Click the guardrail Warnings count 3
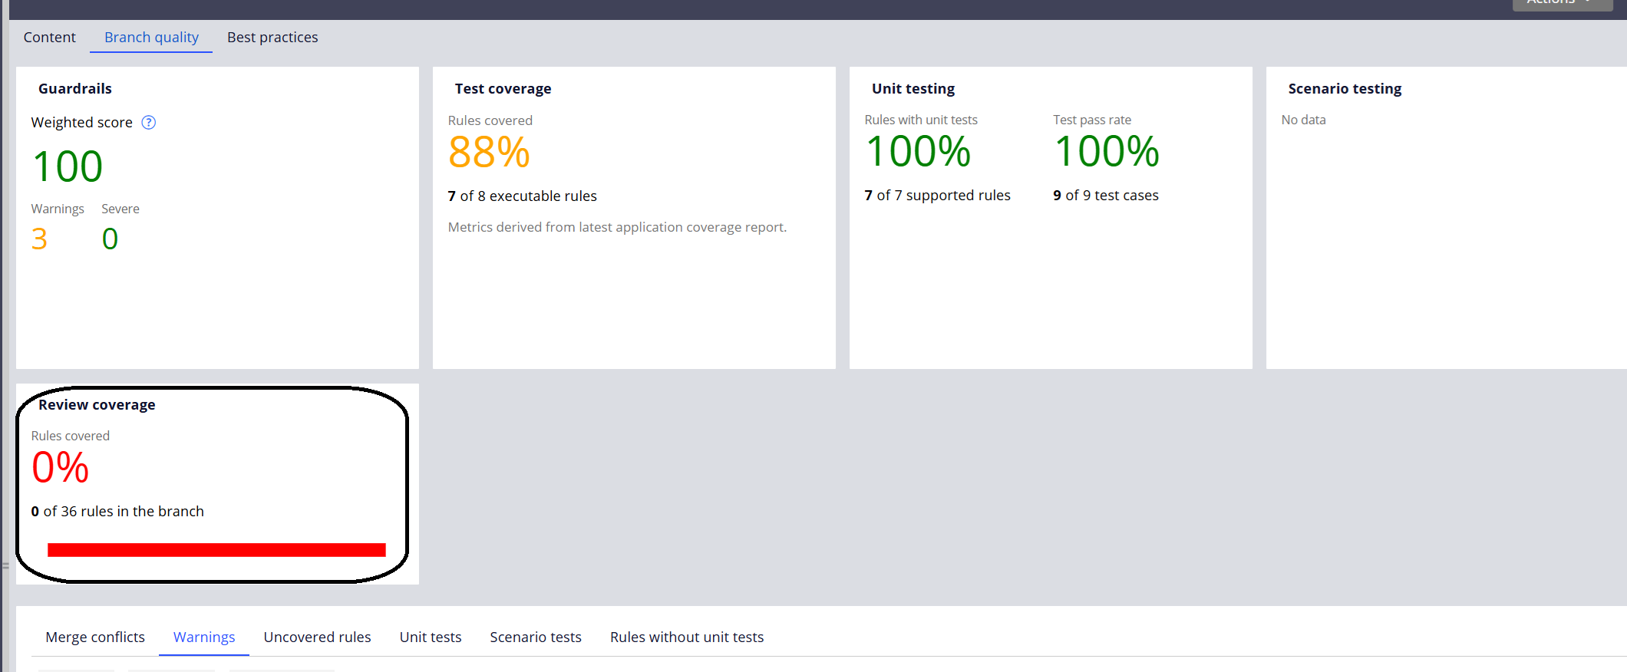Screen dimensions: 1627x672 [39, 239]
